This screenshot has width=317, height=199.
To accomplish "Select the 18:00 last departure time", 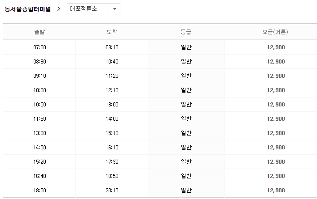I will tap(40, 190).
